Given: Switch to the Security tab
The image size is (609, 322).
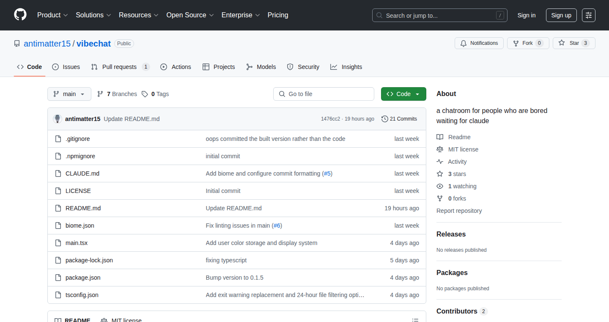Looking at the screenshot, I should pos(303,67).
